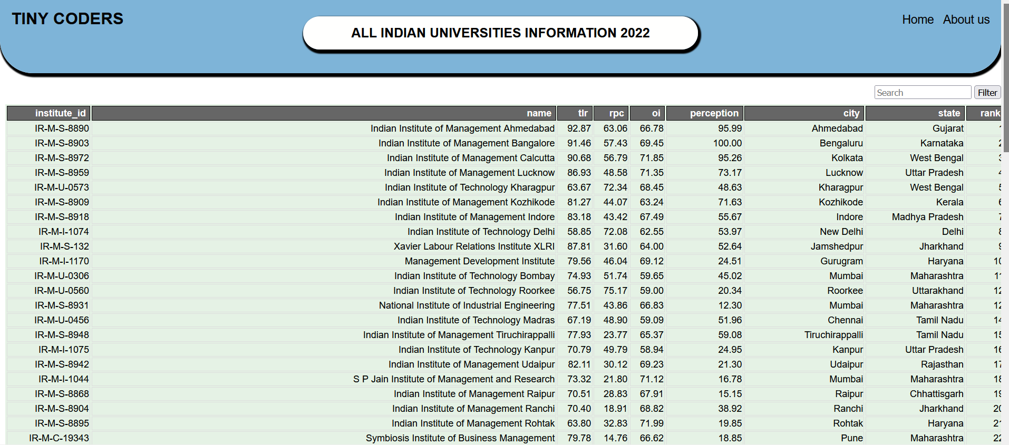Click the city column header
This screenshot has height=445, width=1009.
(x=804, y=113)
